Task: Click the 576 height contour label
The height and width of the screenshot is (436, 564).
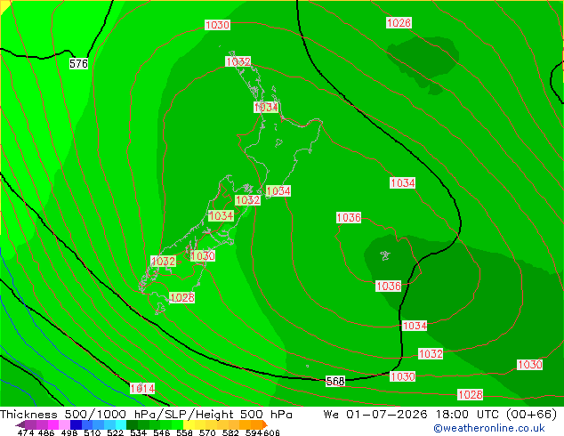Action: pyautogui.click(x=78, y=64)
